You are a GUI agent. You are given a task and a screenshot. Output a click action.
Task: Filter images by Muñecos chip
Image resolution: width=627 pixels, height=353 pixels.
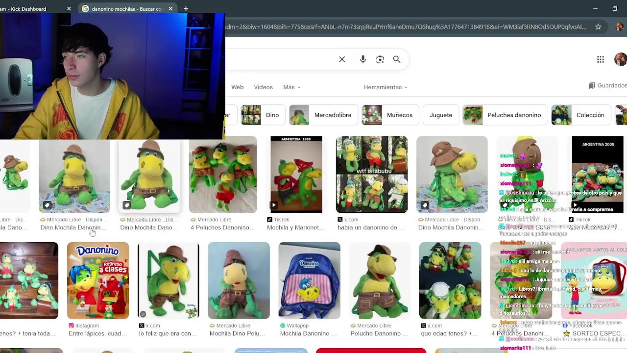click(390, 115)
